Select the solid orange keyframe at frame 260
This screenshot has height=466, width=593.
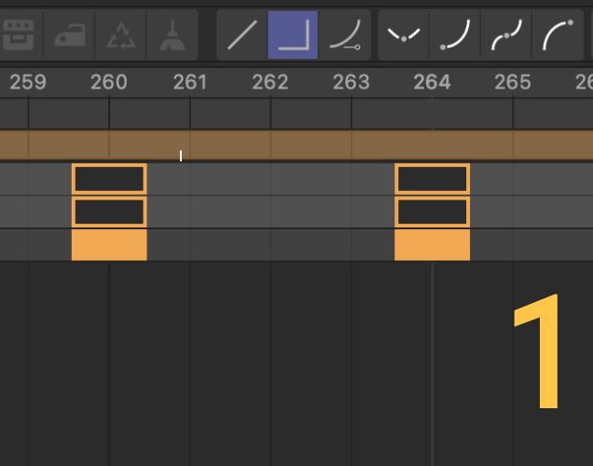[109, 244]
